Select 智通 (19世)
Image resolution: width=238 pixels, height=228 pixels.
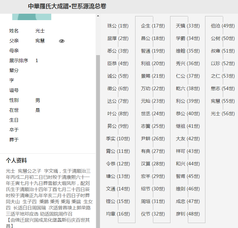tap(153, 51)
